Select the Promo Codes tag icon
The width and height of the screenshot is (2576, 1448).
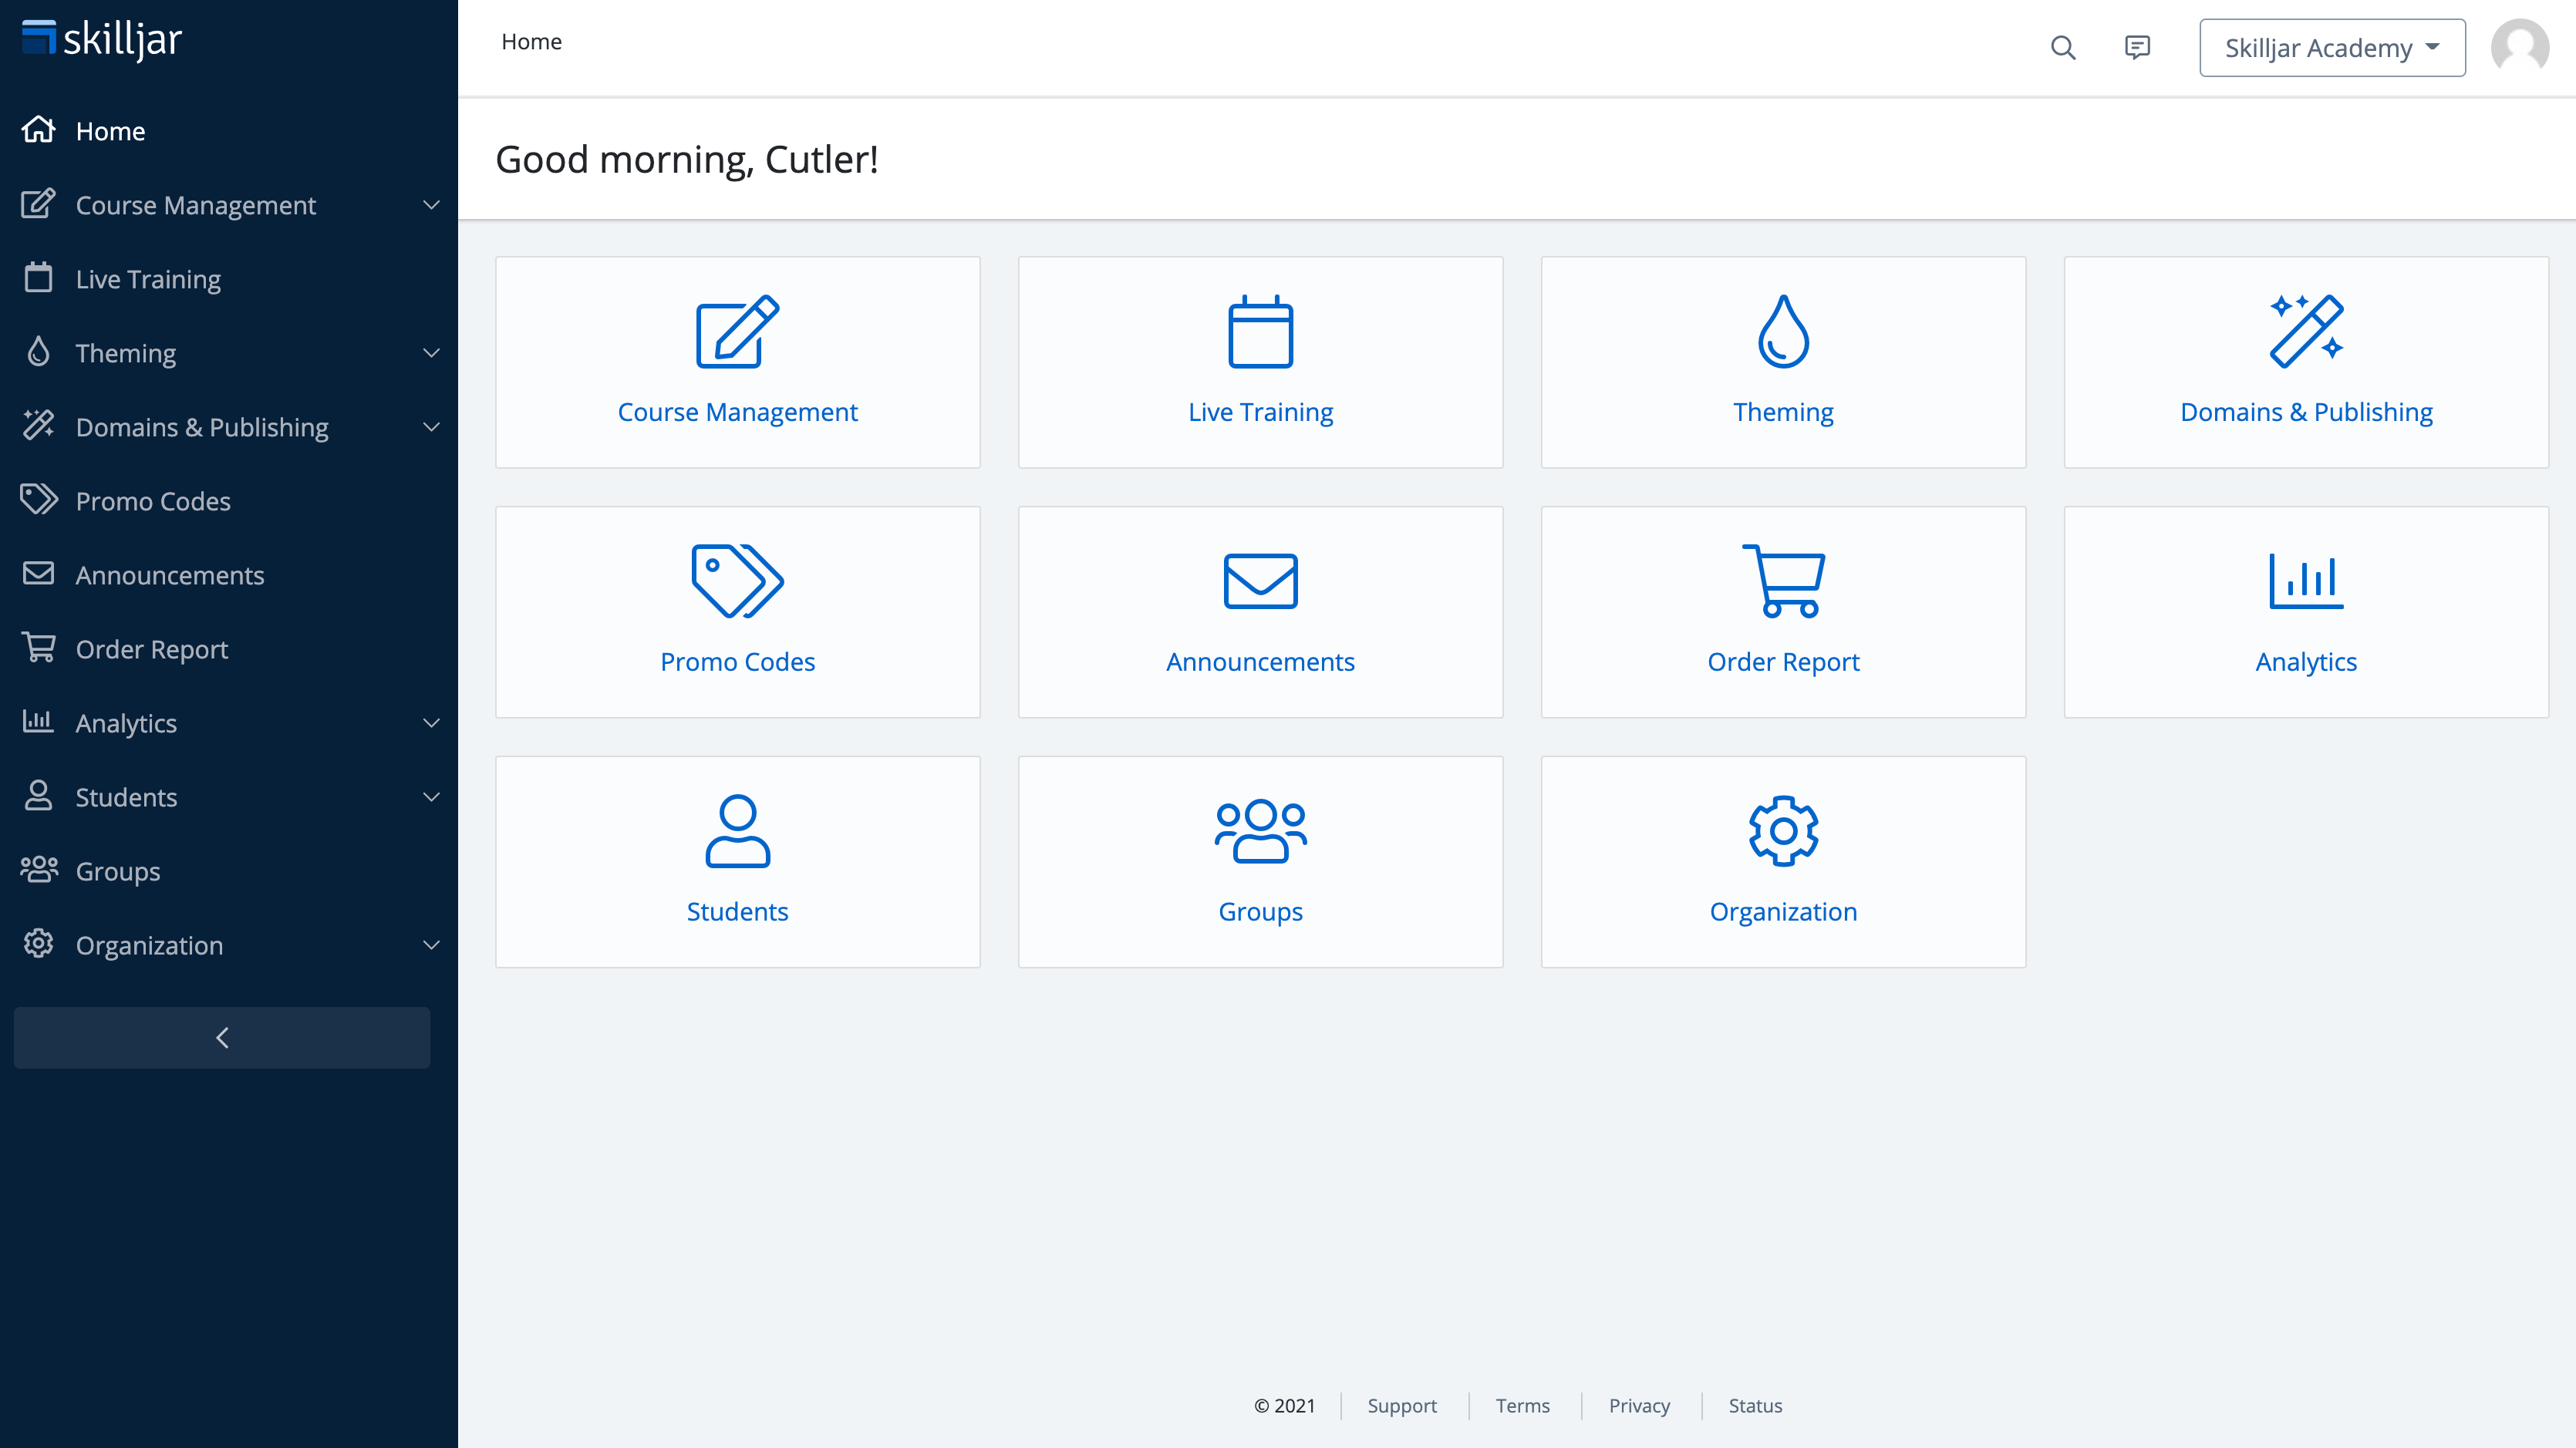pyautogui.click(x=737, y=580)
